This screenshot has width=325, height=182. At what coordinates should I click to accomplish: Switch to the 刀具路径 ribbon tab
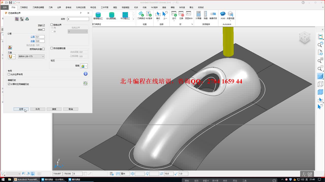point(24,7)
